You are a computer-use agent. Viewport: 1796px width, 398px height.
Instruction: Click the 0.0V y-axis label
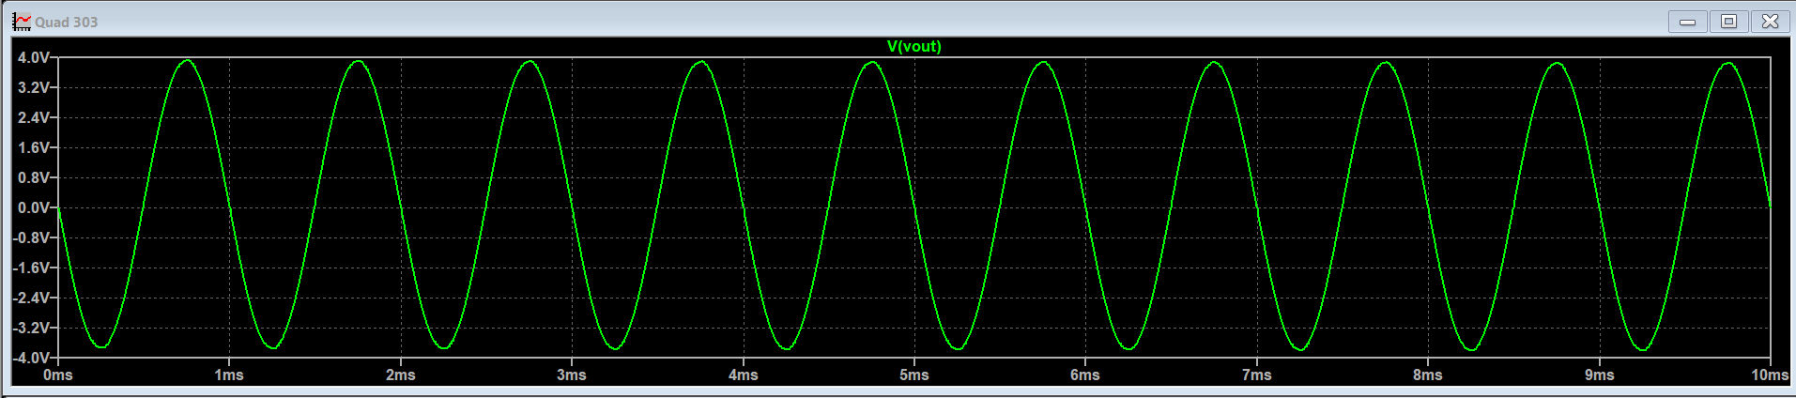33,207
